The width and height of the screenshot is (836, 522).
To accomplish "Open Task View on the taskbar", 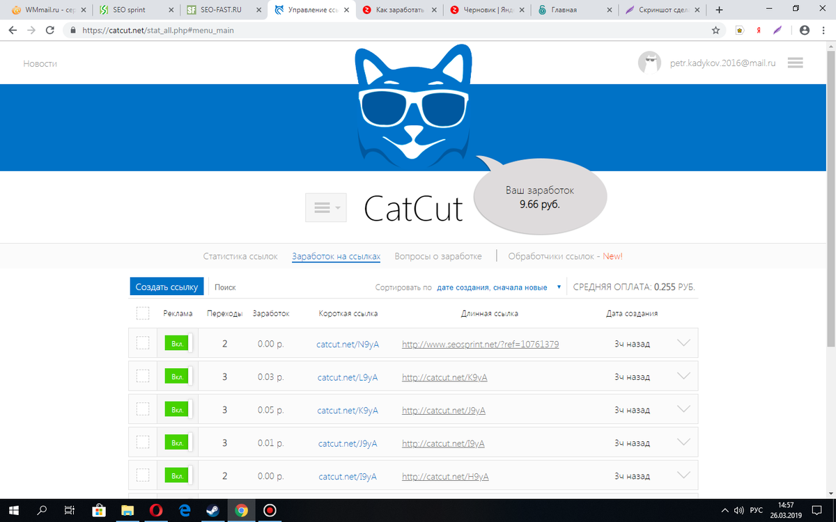I will pyautogui.click(x=70, y=510).
